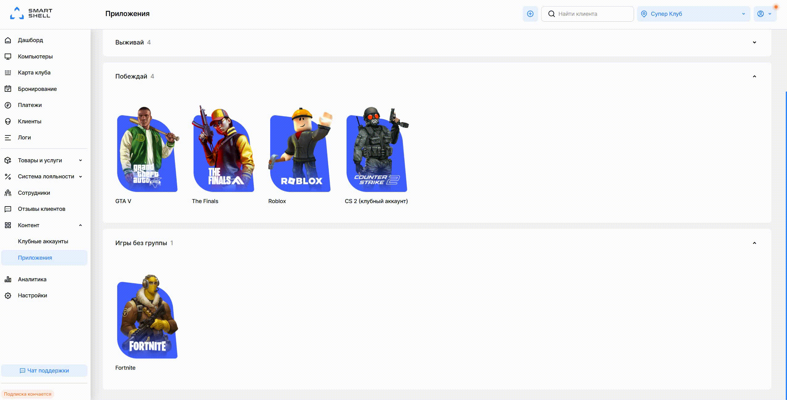Open Настройки page

tap(32, 296)
